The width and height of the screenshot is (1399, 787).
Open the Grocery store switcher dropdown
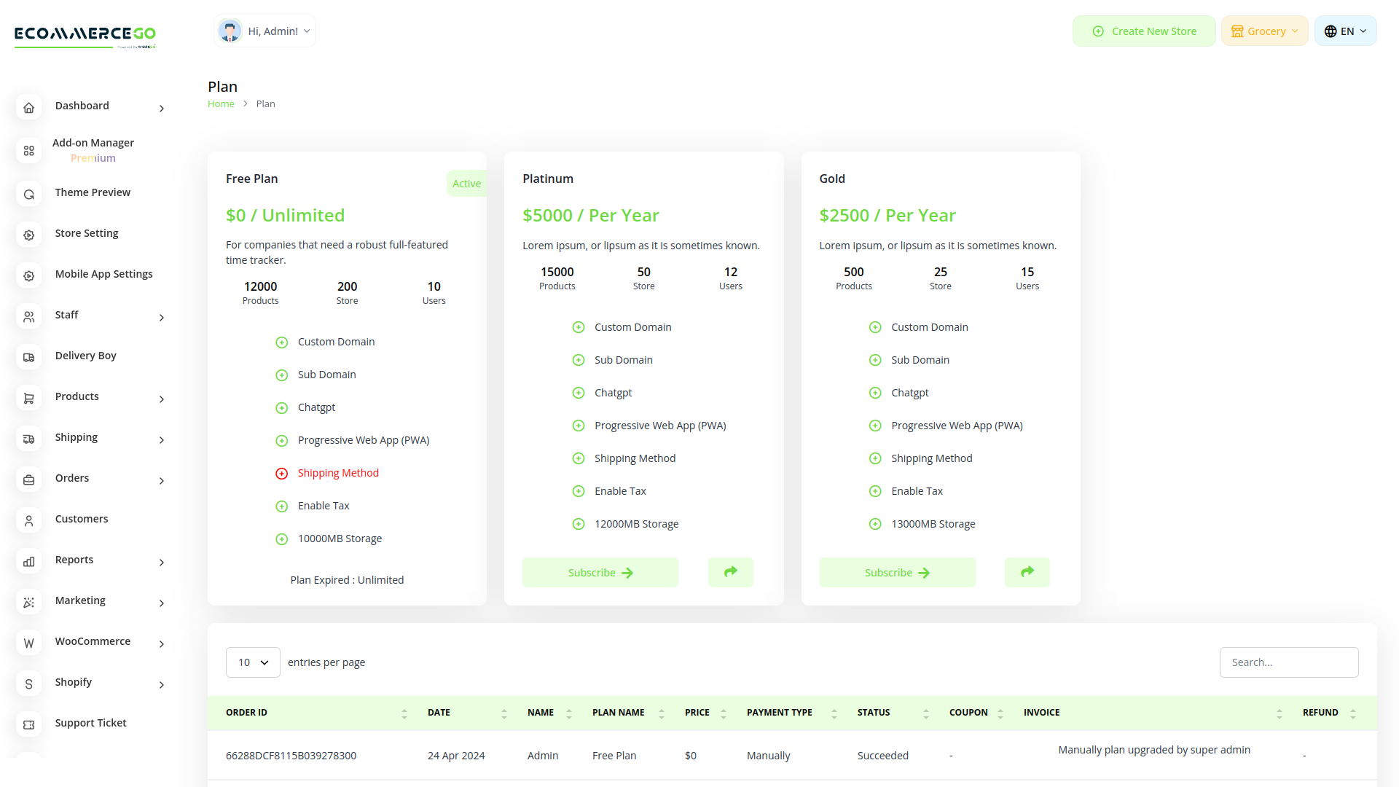click(1263, 31)
